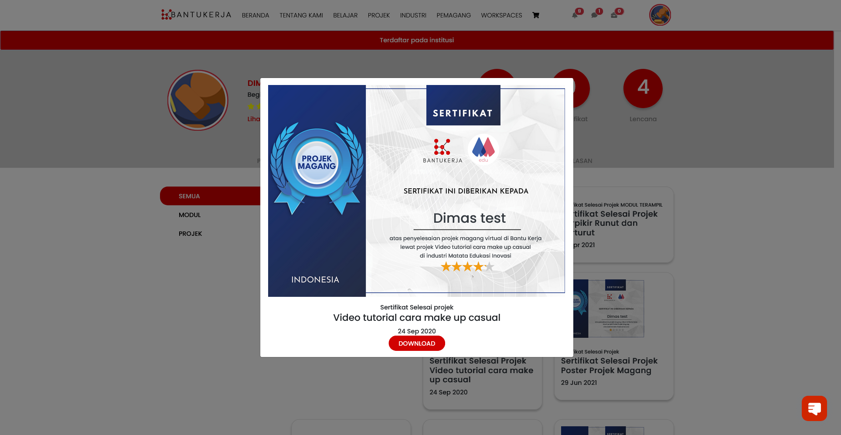Screen dimensions: 841x435
Task: Open the BELAJAR menu
Action: click(345, 15)
